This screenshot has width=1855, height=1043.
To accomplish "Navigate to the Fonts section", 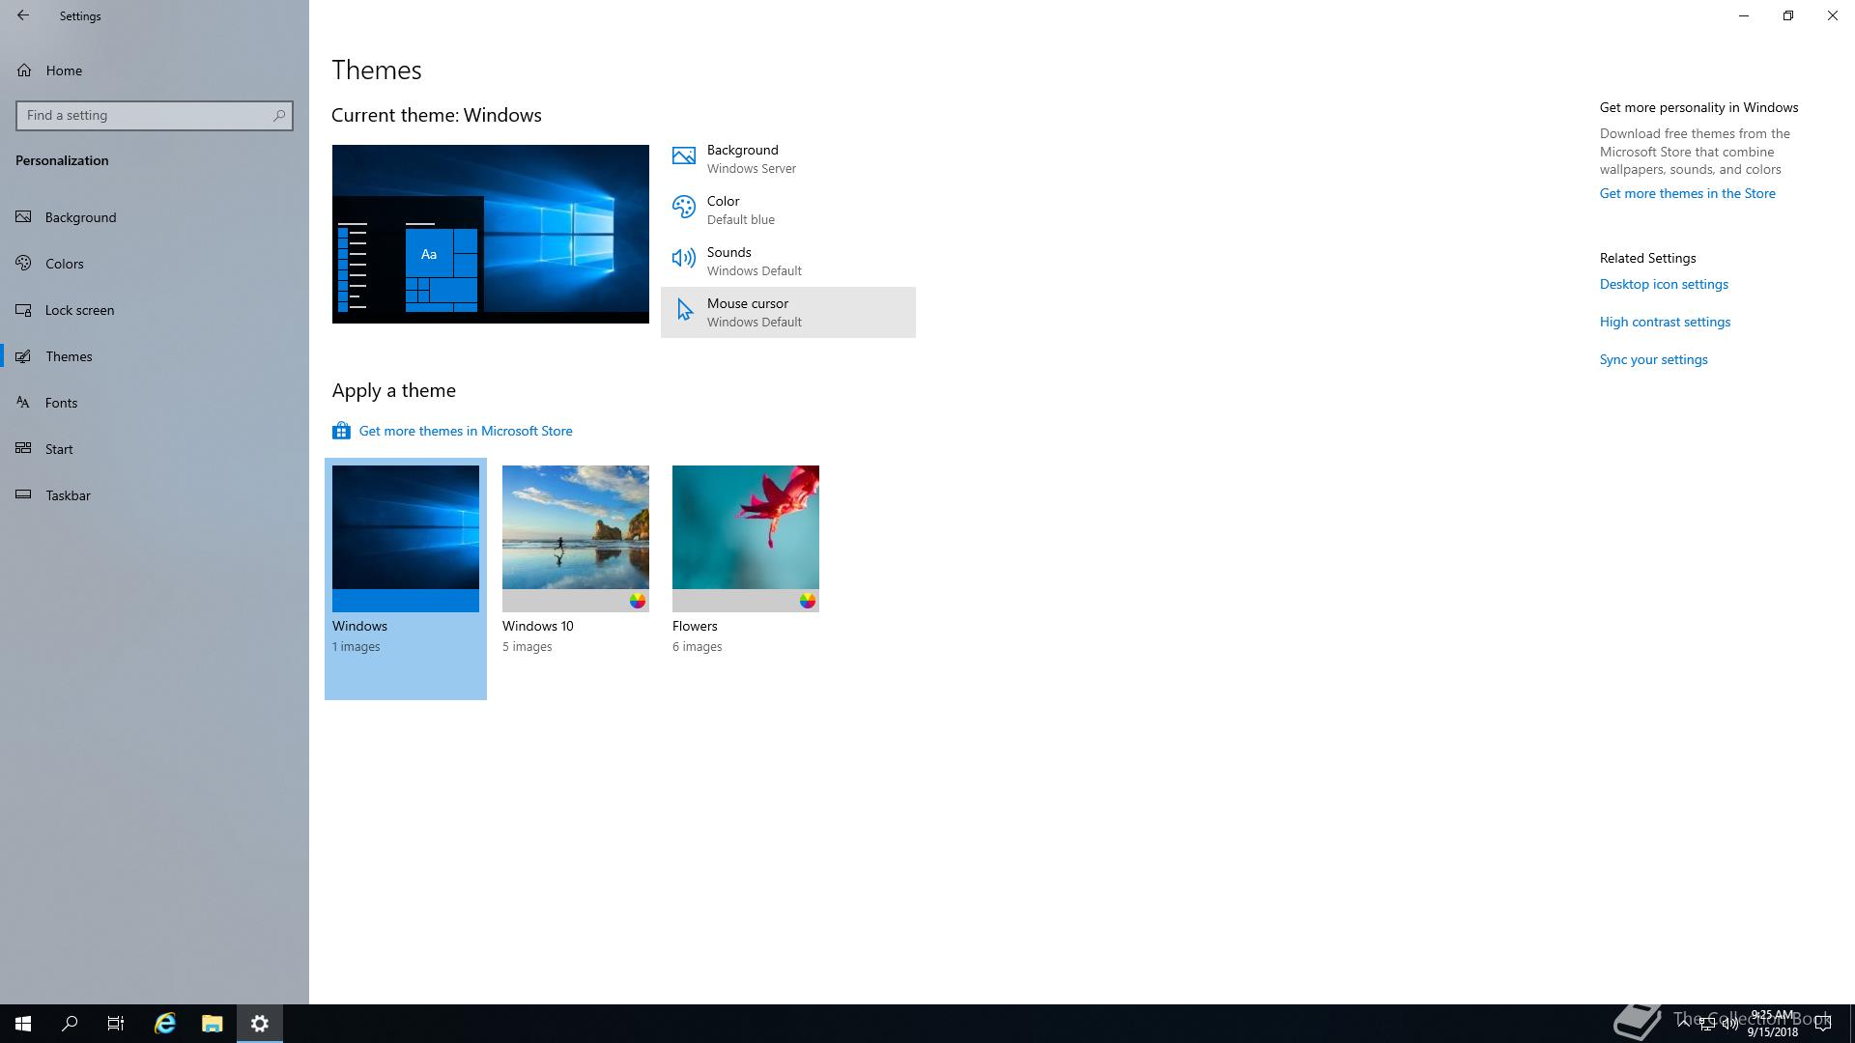I will point(61,403).
